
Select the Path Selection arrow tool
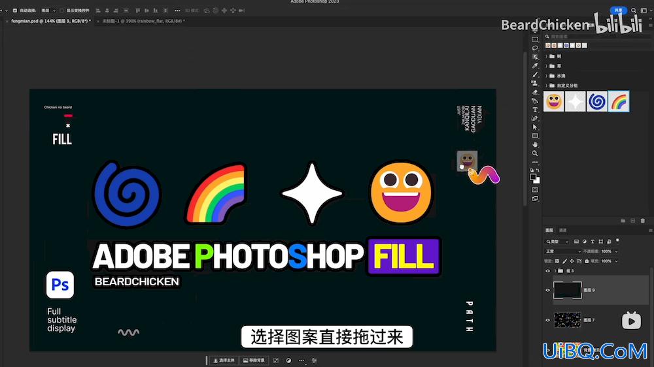tap(535, 127)
